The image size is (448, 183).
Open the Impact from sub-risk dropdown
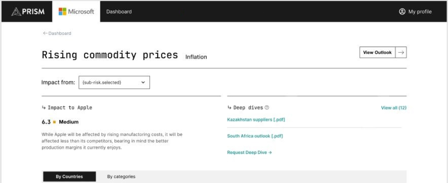114,82
